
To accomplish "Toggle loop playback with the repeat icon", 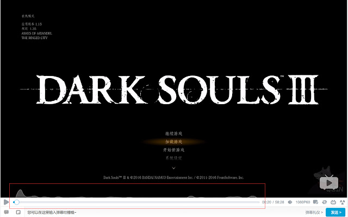I will tap(325, 202).
